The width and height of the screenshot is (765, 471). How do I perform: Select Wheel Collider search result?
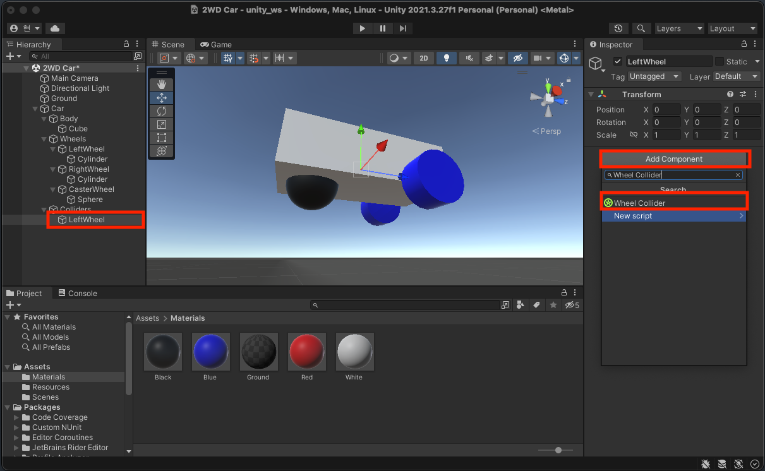tap(674, 203)
